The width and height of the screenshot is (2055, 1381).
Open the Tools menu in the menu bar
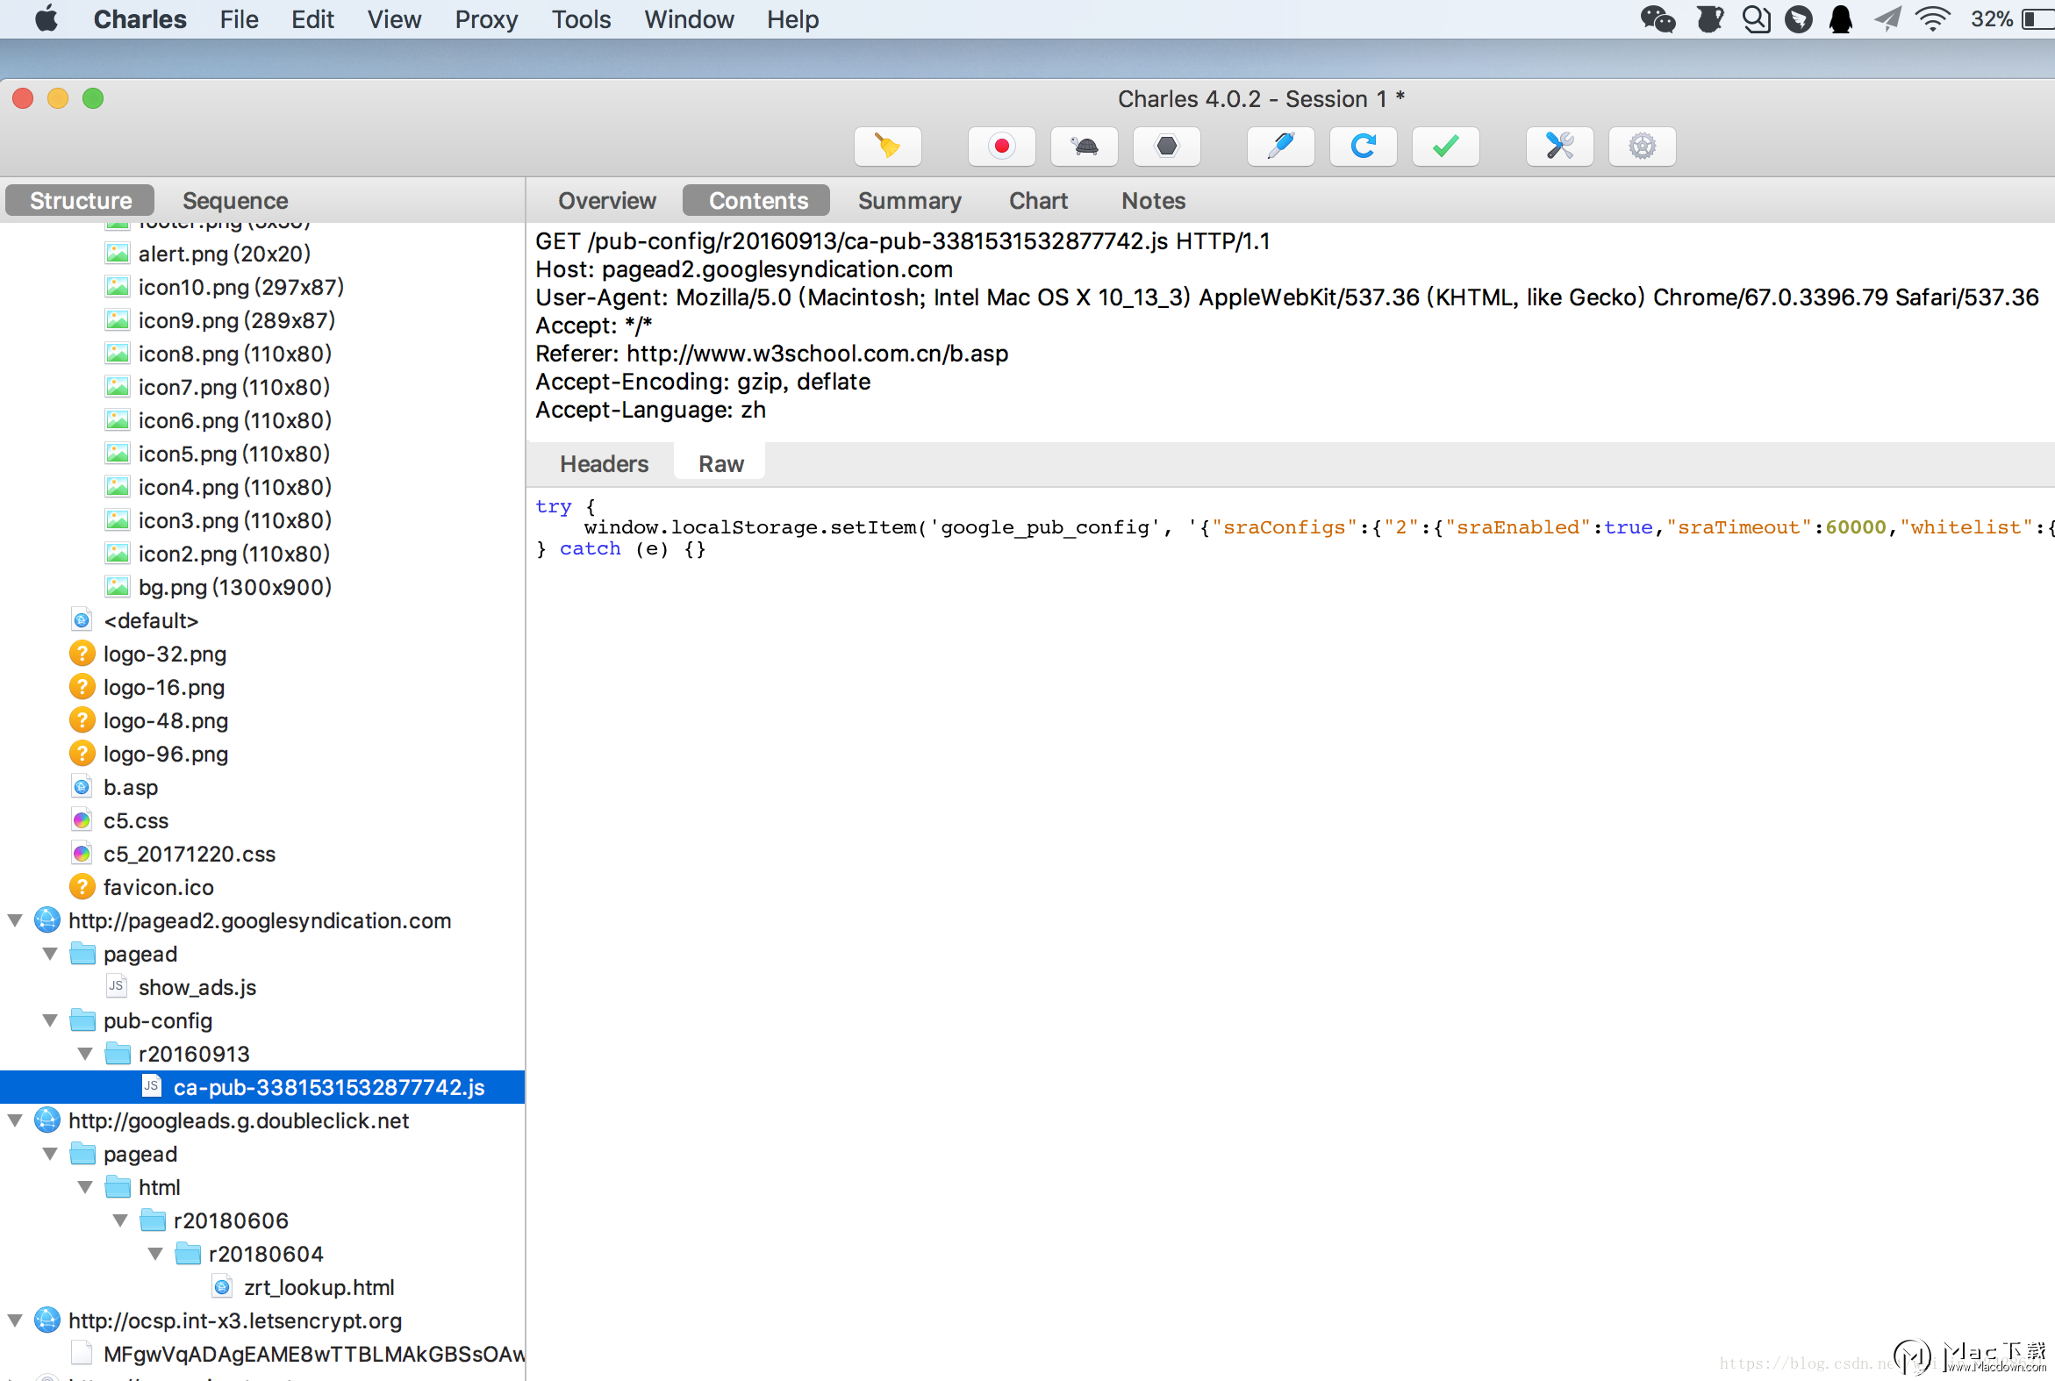click(x=581, y=19)
